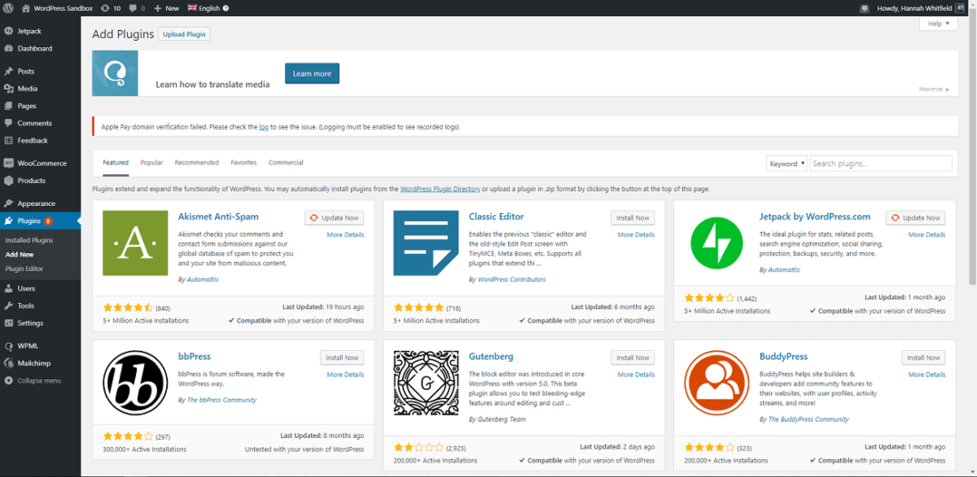977x477 pixels.
Task: Maximize the translate media banner
Action: 934,89
